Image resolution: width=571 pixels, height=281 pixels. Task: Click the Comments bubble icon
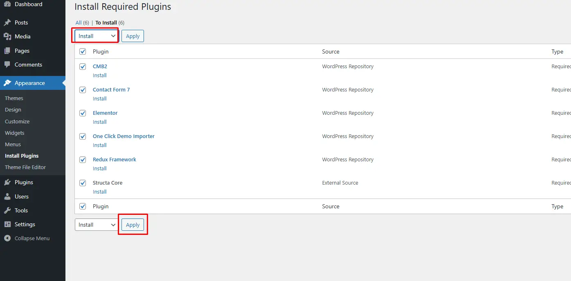[x=7, y=65]
